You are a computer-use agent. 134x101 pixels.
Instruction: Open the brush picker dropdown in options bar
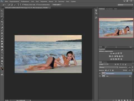(19, 5)
